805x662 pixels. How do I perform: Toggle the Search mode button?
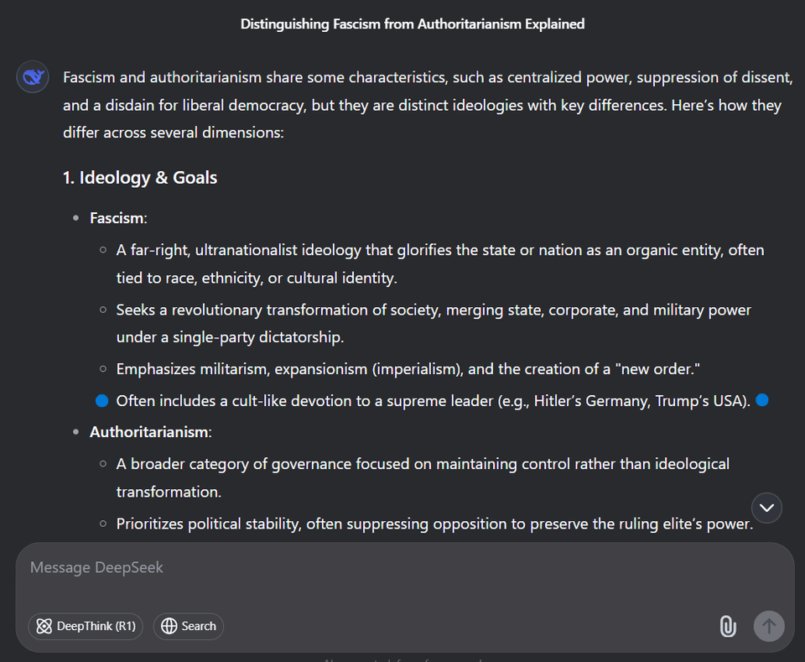click(189, 626)
